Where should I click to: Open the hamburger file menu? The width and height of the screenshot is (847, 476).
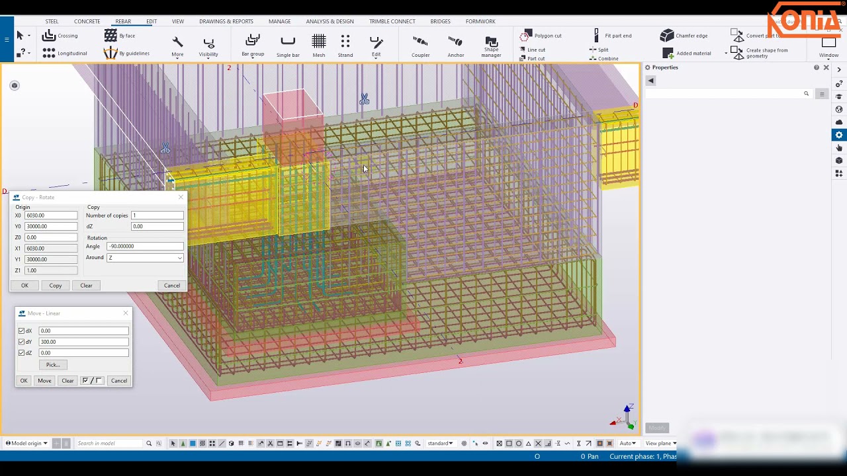[x=7, y=40]
